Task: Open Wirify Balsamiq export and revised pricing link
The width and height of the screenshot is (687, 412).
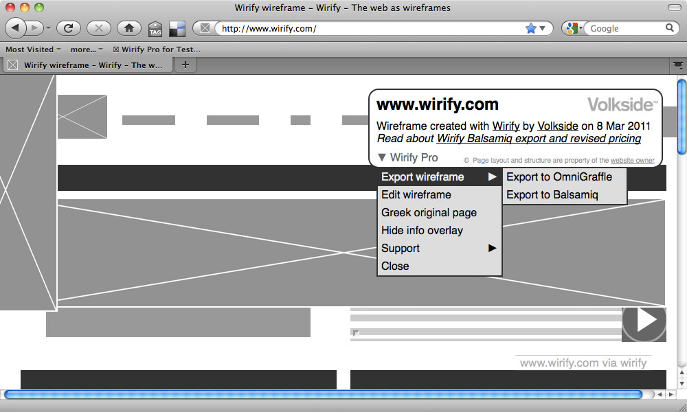Action: [x=539, y=139]
